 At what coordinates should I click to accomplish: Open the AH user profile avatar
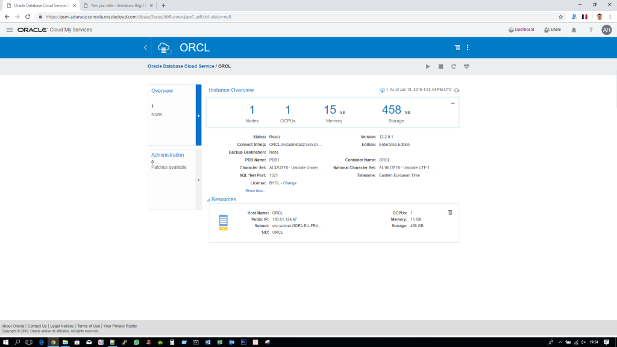tap(606, 30)
